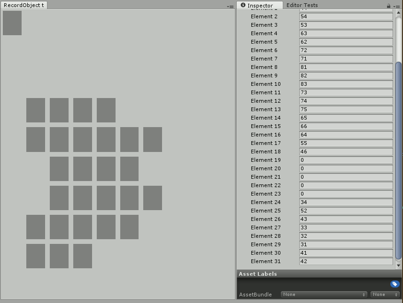403x303 pixels.
Task: Focus the Element 17 input field
Action: 346,144
